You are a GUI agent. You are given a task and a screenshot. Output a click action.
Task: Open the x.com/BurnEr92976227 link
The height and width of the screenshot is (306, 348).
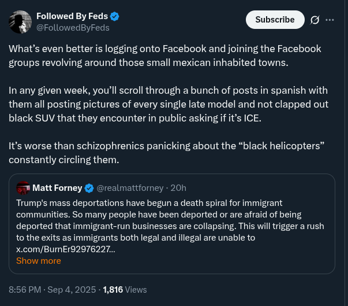pyautogui.click(x=65, y=249)
